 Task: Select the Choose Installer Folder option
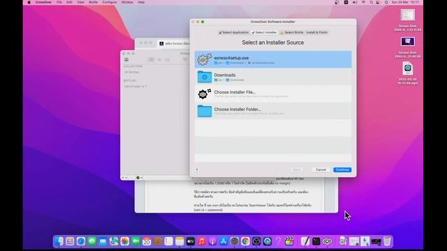[x=273, y=111]
